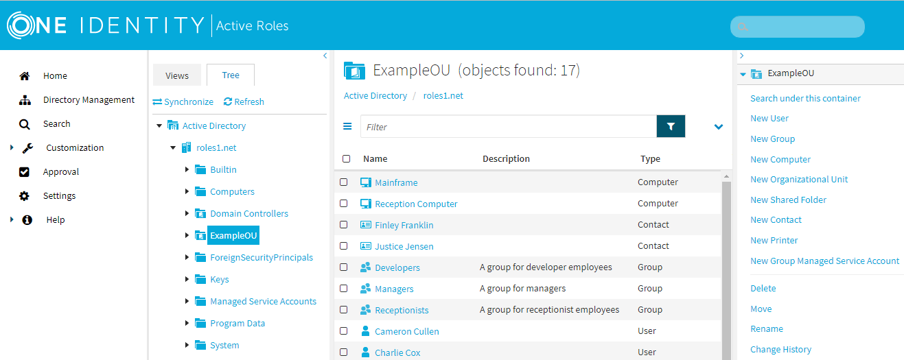This screenshot has width=904, height=360.
Task: Click the Help info icon
Action: (x=27, y=220)
